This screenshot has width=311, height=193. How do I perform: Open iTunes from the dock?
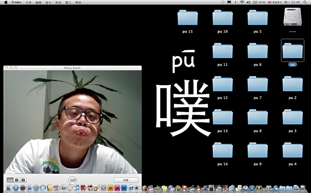click(x=77, y=188)
